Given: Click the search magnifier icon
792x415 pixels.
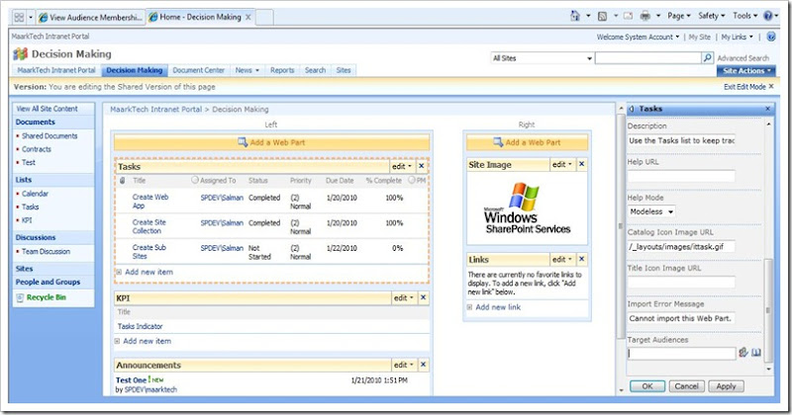Looking at the screenshot, I should 708,58.
